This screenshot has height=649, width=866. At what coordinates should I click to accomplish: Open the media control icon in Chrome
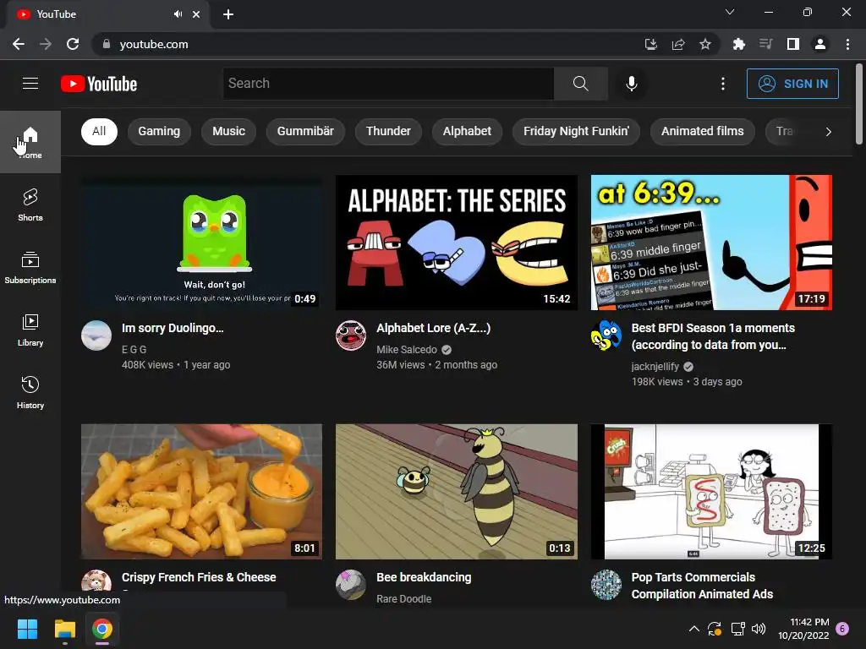pos(765,44)
